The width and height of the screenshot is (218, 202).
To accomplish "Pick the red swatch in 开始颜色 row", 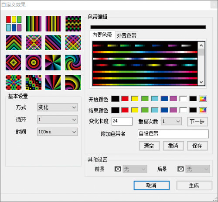I will click(x=125, y=99).
